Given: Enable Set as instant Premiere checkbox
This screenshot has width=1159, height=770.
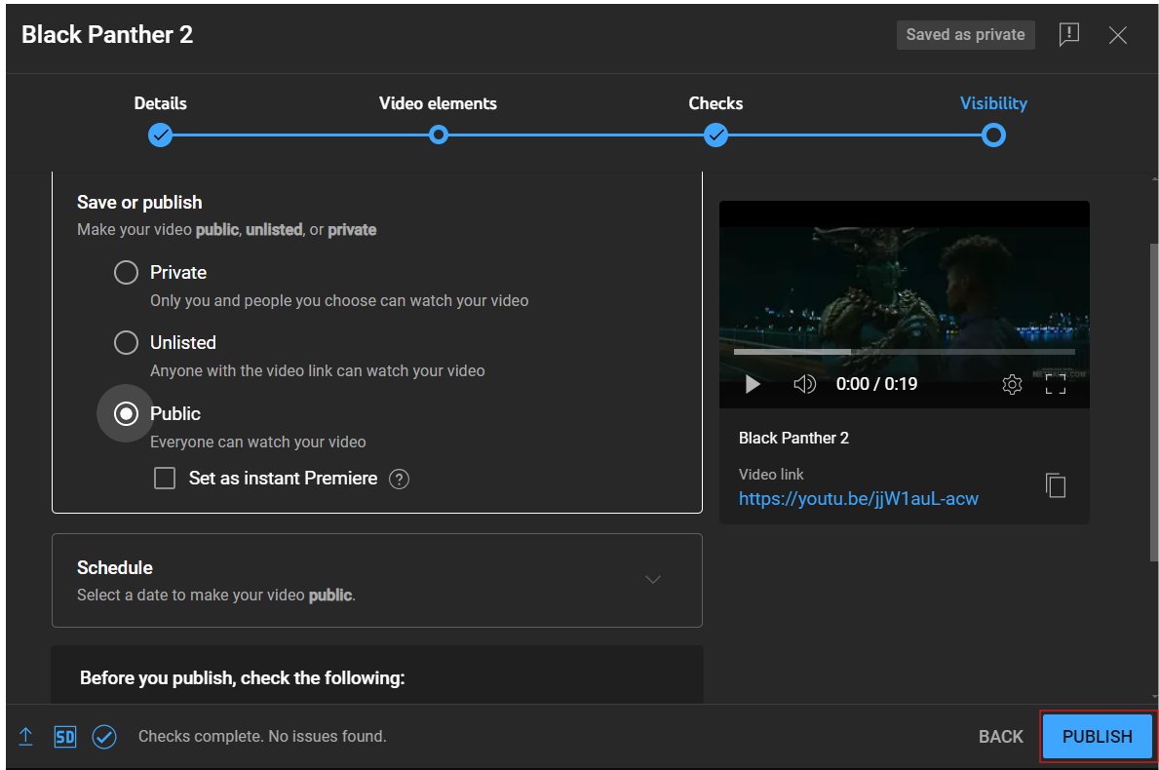Looking at the screenshot, I should coord(166,479).
